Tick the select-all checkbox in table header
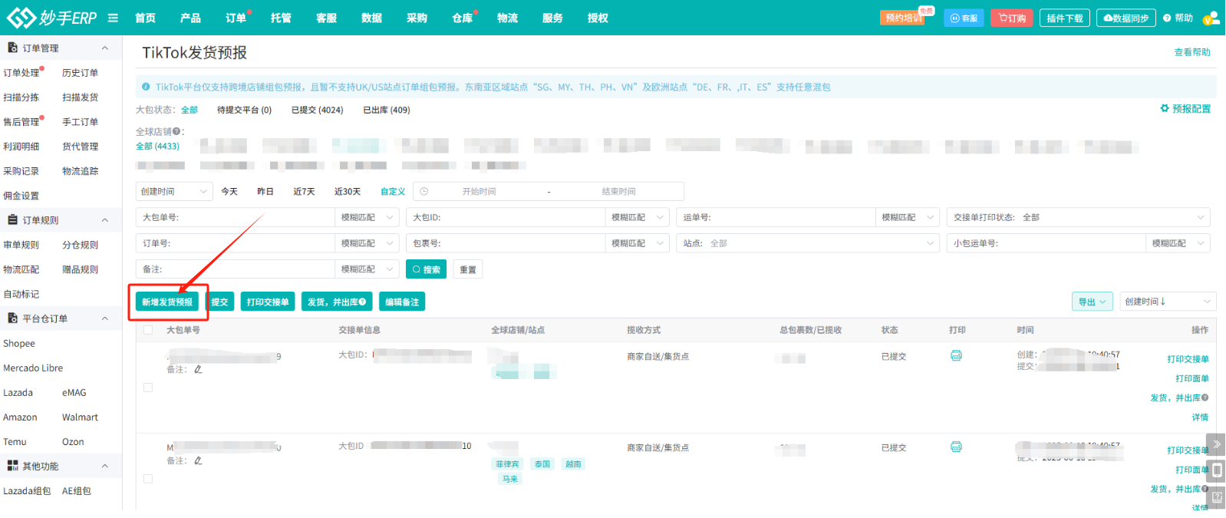Screen dimensions: 1226x518 [148, 330]
